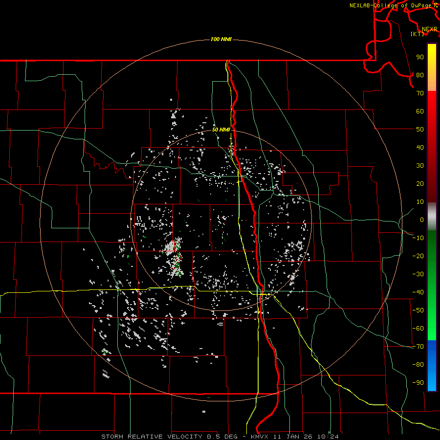Click the -20 value on velocity scale
Screen dimensions: 440x440
[x=418, y=256]
